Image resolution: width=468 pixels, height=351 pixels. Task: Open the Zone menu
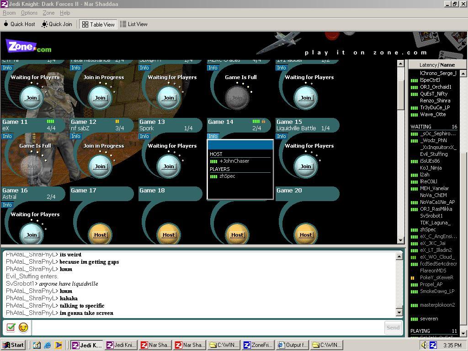[x=48, y=13]
